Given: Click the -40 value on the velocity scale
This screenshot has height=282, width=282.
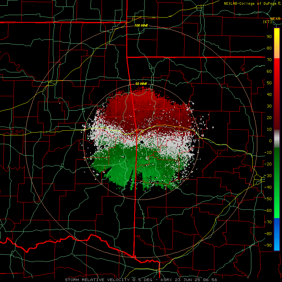Looking at the screenshot, I should [x=268, y=187].
